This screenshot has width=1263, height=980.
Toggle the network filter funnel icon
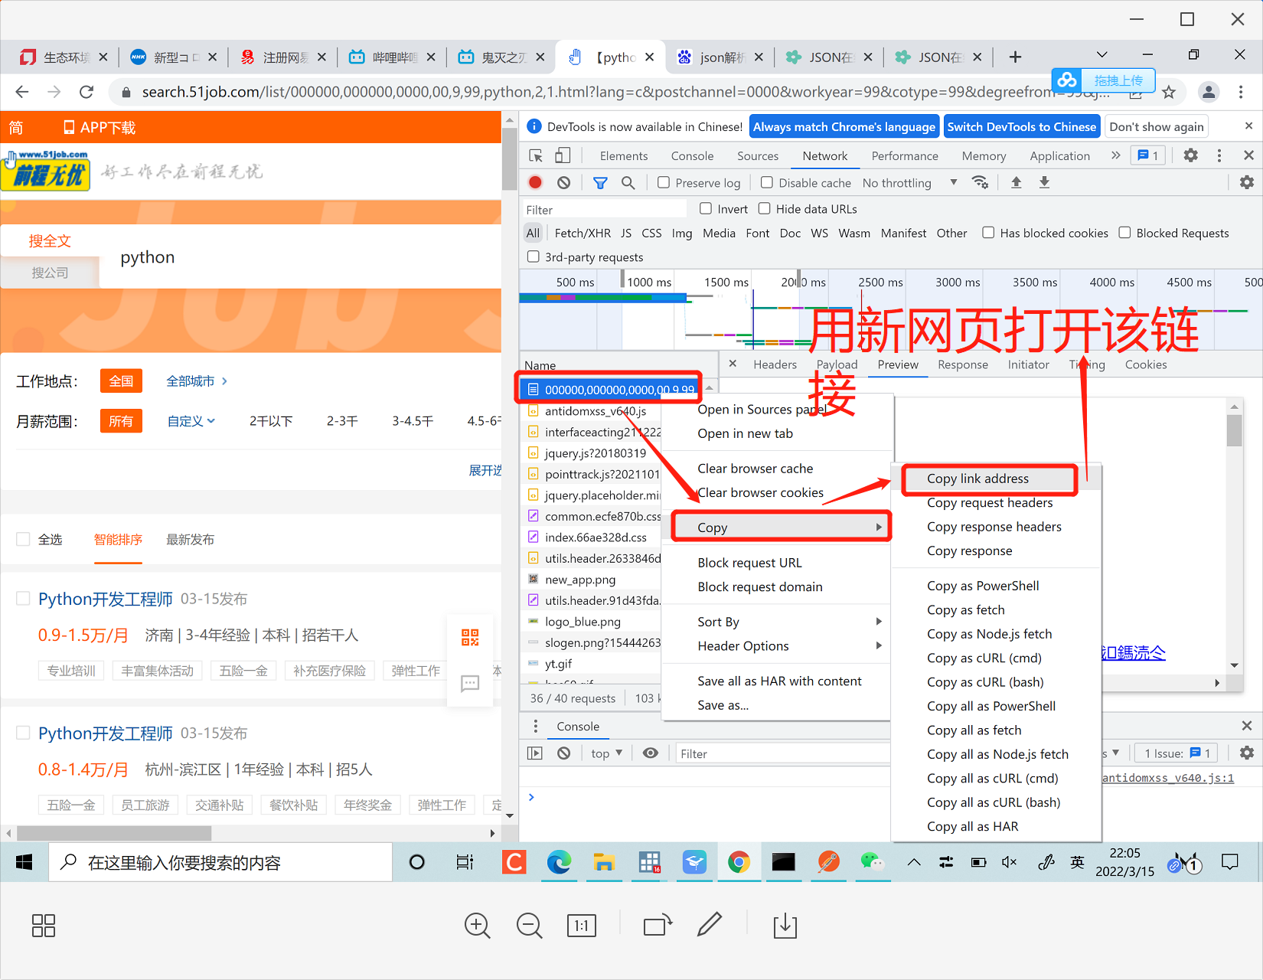600,182
